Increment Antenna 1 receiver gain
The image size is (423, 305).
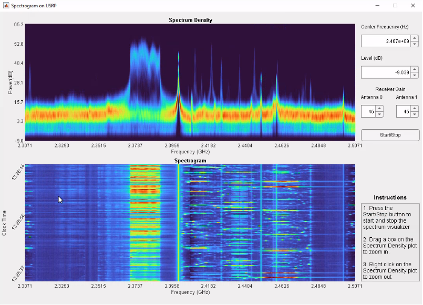tap(415, 109)
